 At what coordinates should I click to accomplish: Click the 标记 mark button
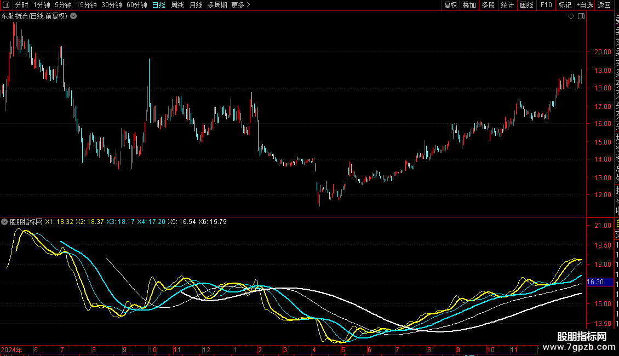click(x=565, y=5)
